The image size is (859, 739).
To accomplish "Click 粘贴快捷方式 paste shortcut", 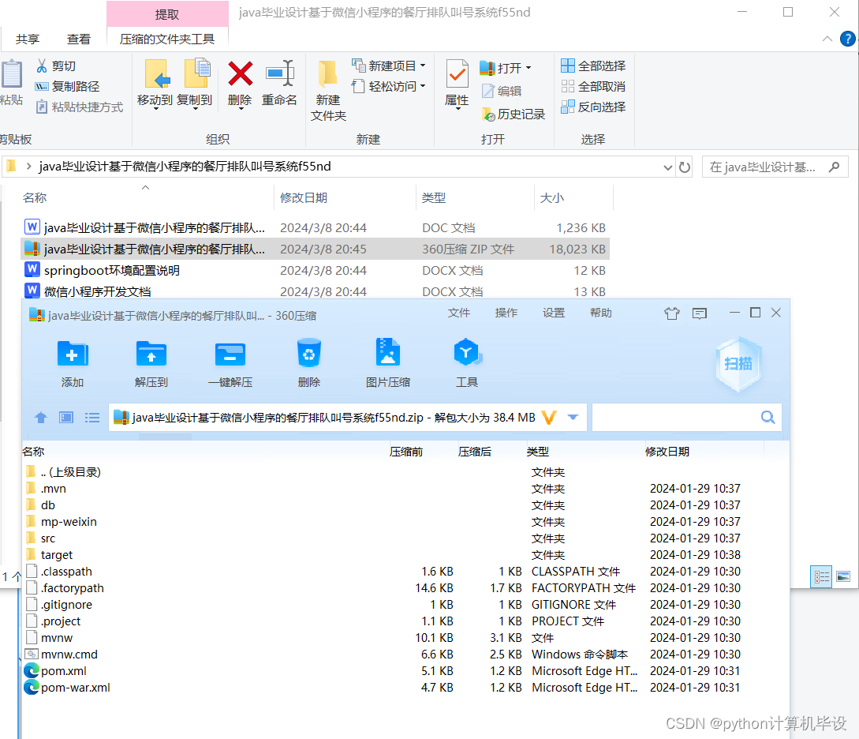I will pyautogui.click(x=80, y=107).
